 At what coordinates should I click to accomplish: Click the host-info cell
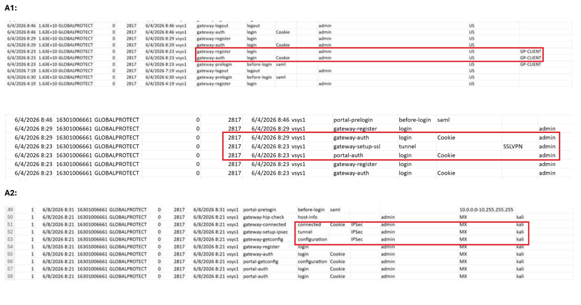point(307,217)
